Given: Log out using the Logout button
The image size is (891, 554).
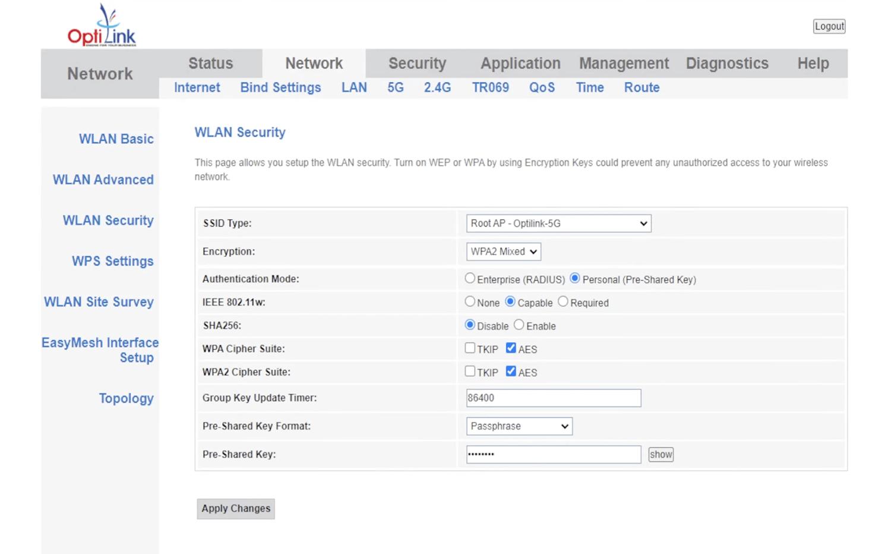Looking at the screenshot, I should [x=829, y=26].
